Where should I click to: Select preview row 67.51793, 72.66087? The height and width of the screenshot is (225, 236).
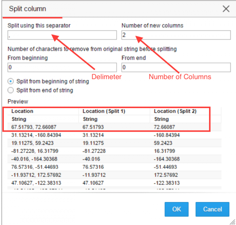(115, 127)
